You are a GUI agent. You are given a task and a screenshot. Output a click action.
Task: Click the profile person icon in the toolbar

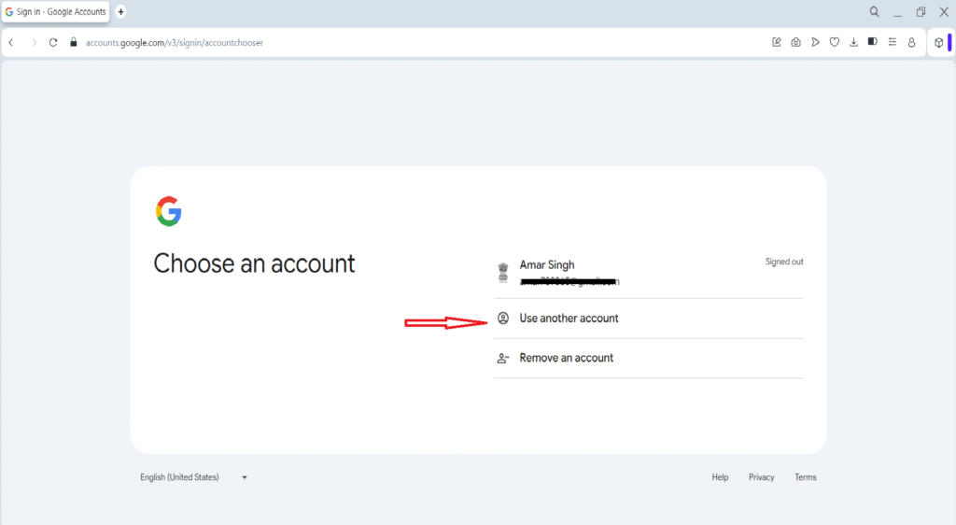(x=911, y=42)
